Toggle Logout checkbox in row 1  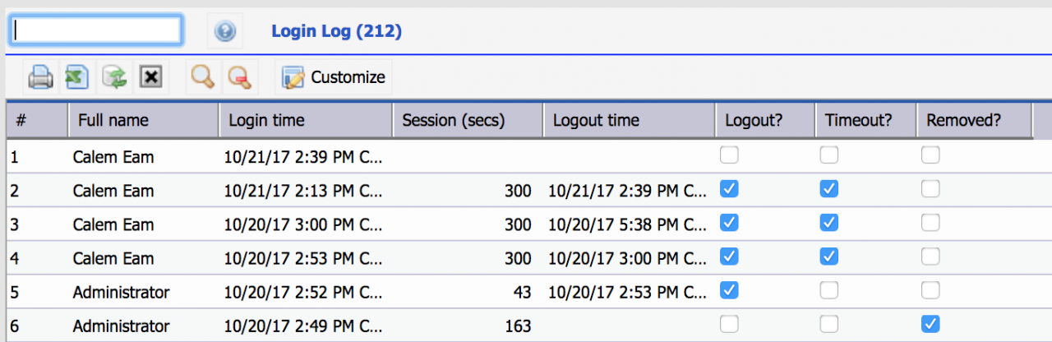tap(728, 155)
